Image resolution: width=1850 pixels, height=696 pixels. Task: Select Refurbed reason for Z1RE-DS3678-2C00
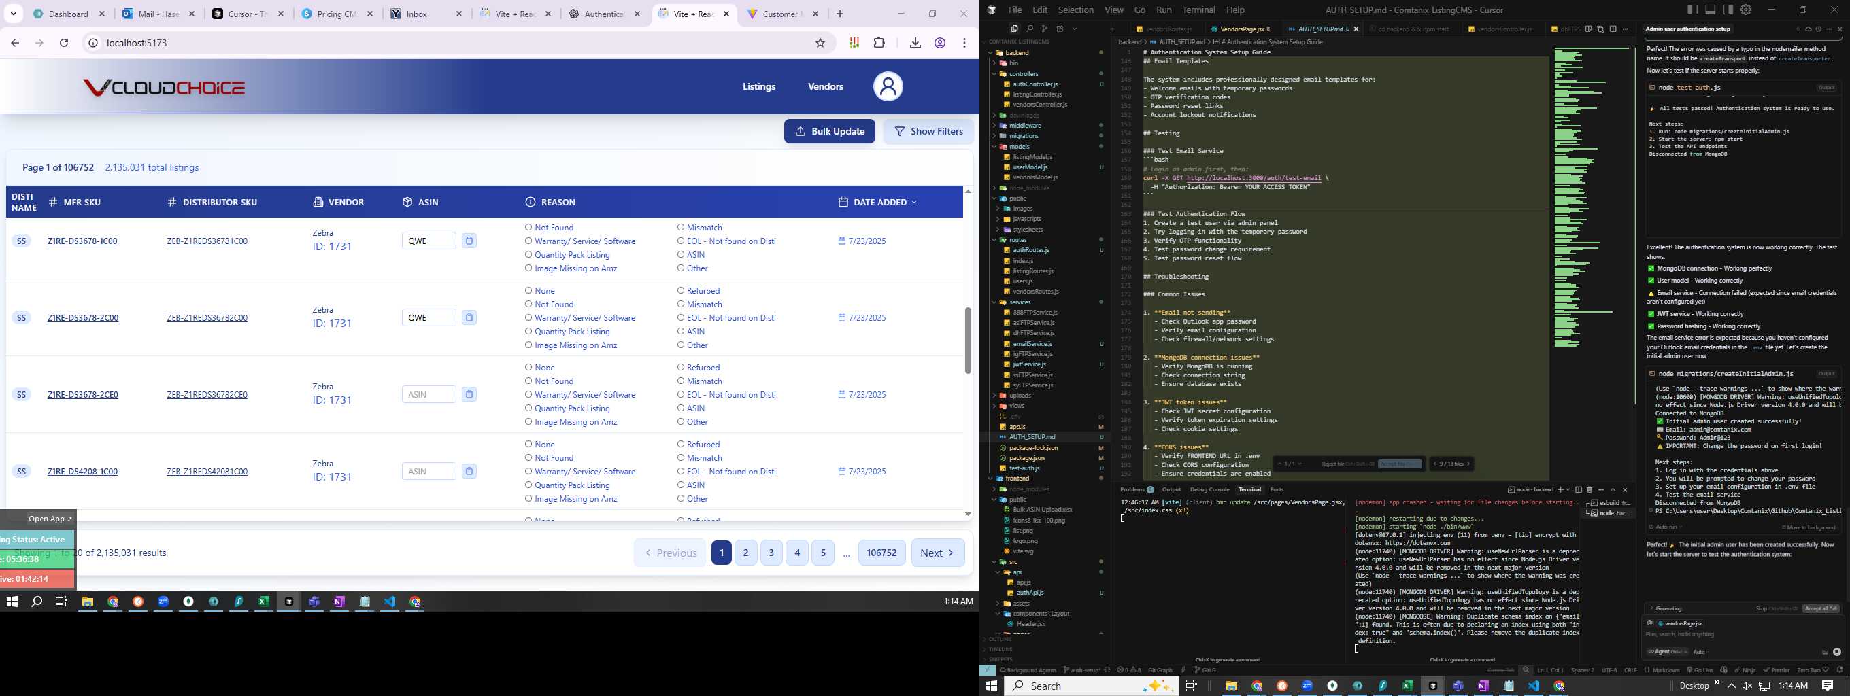click(680, 291)
